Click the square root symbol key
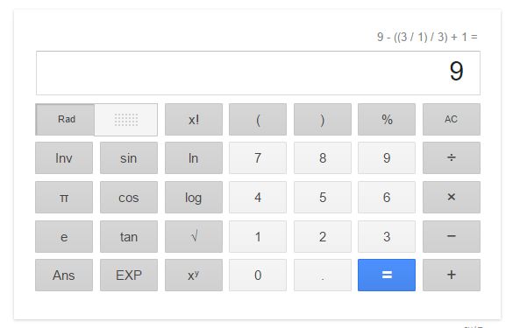This screenshot has width=520, height=328. tap(194, 236)
